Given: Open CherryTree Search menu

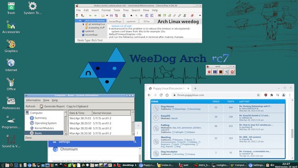Looking at the screenshot, I should pos(136,10).
